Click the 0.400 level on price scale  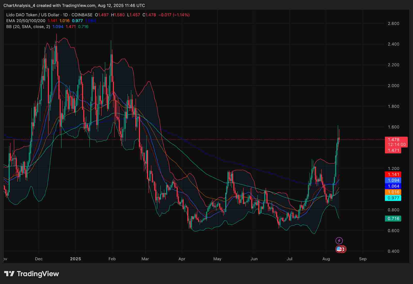pos(393,251)
